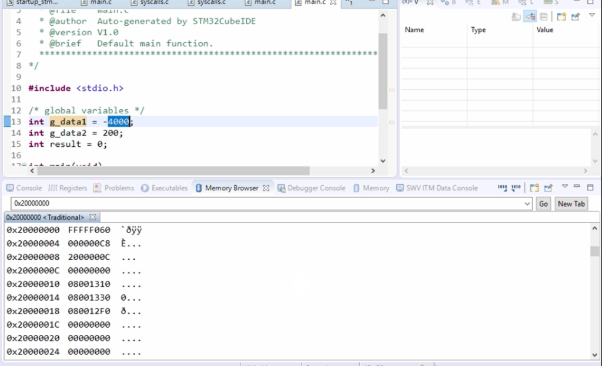Open the Executables tab
This screenshot has width=602, height=366.
pyautogui.click(x=164, y=188)
